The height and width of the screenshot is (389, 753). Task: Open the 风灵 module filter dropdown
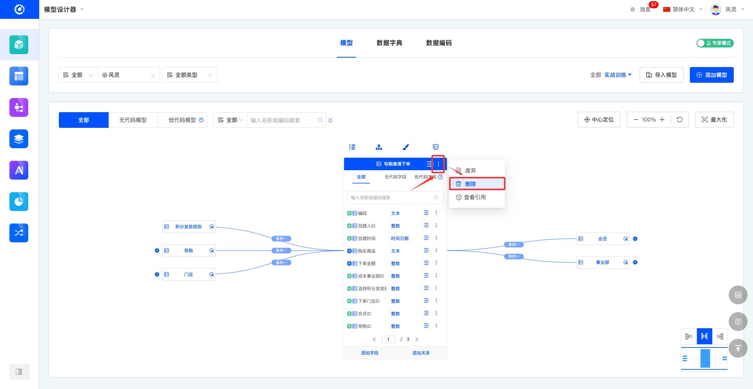point(129,75)
